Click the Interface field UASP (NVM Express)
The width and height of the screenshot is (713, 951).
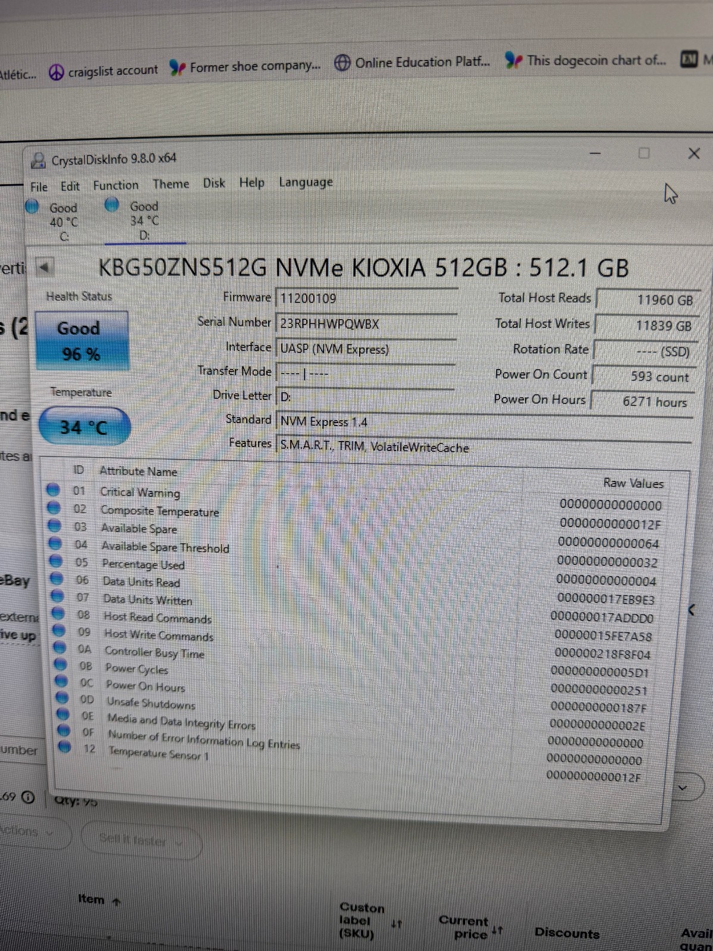click(366, 348)
